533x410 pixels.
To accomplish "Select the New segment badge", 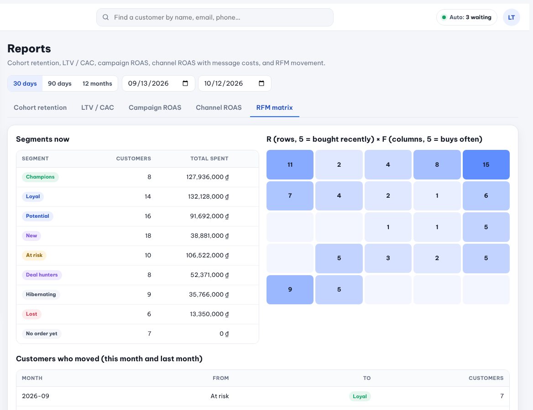I will (31, 236).
